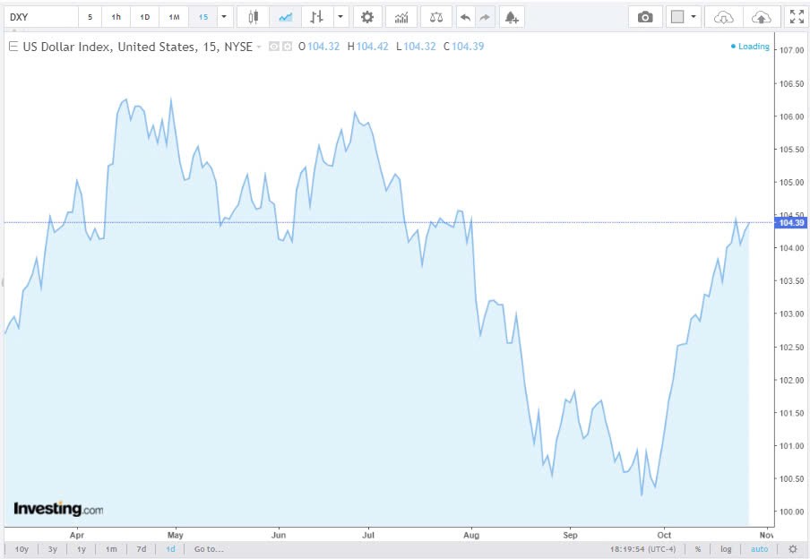Open the indicators panel

pos(402,17)
